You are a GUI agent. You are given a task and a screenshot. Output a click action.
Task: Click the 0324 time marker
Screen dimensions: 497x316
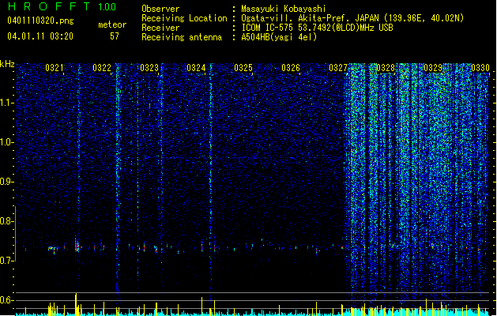pos(196,68)
